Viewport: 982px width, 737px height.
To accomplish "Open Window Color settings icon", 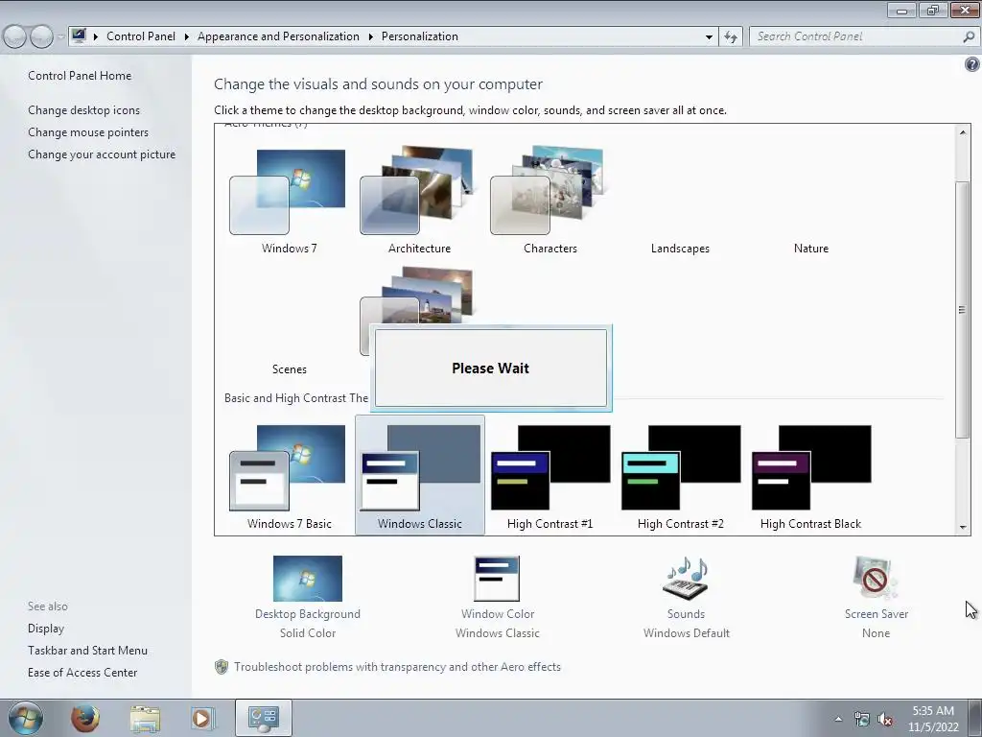I will pyautogui.click(x=497, y=579).
